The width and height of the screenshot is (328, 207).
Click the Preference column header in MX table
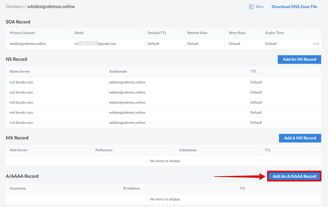pos(104,150)
